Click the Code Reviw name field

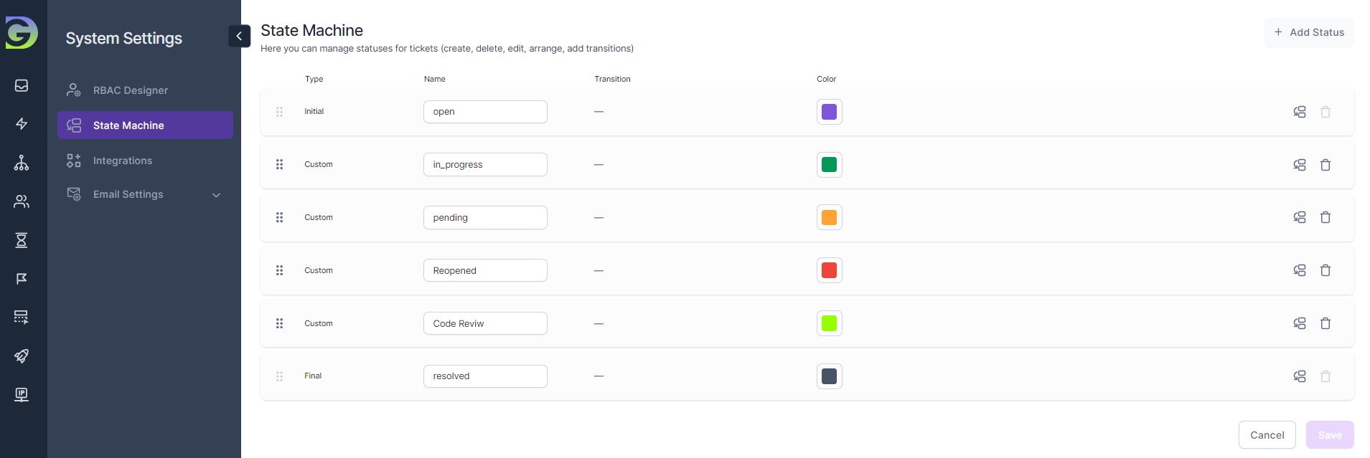485,323
